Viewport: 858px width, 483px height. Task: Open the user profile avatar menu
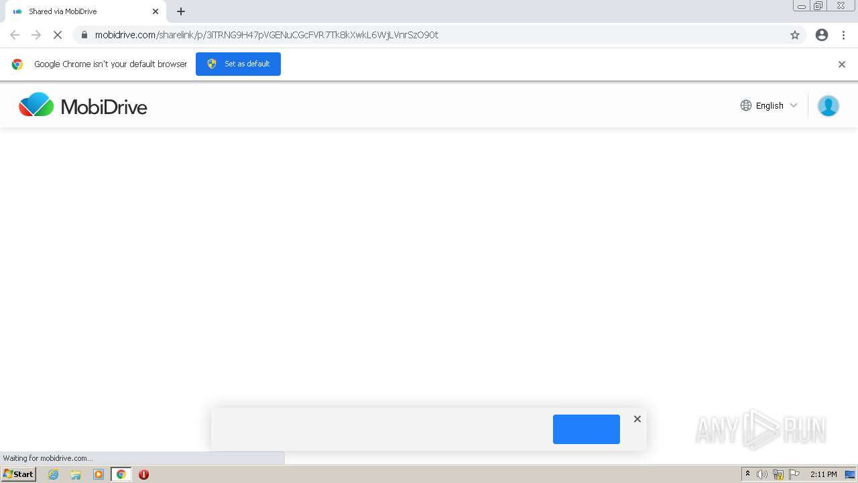coord(829,105)
